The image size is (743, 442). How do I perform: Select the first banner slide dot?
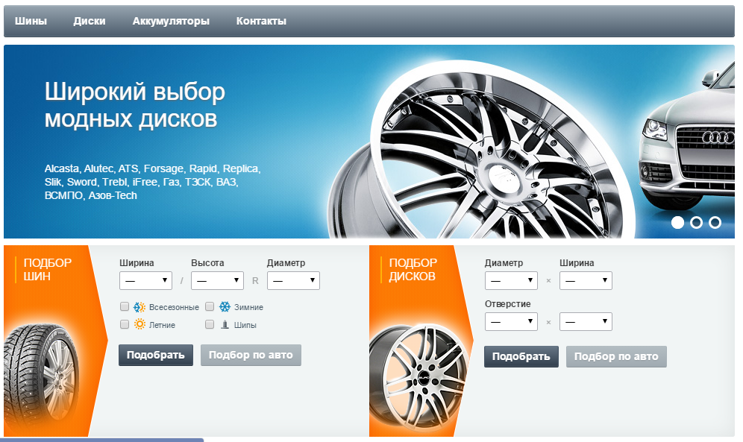(677, 222)
